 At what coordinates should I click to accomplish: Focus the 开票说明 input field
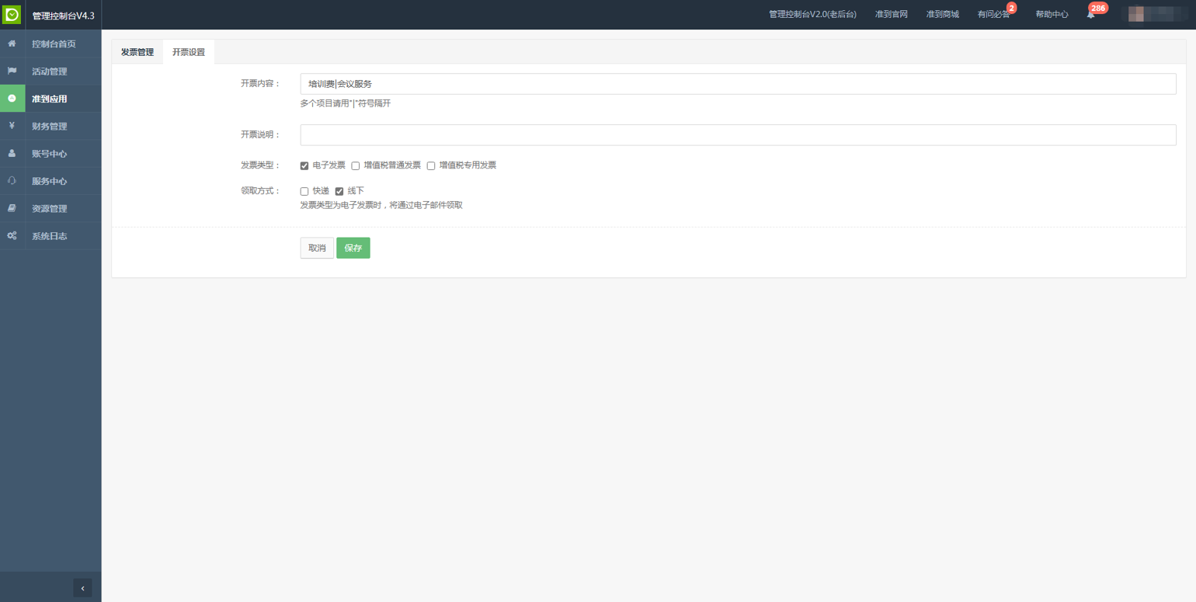[738, 134]
